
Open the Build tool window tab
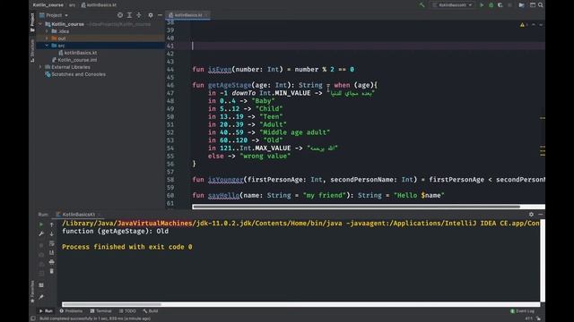[151, 311]
